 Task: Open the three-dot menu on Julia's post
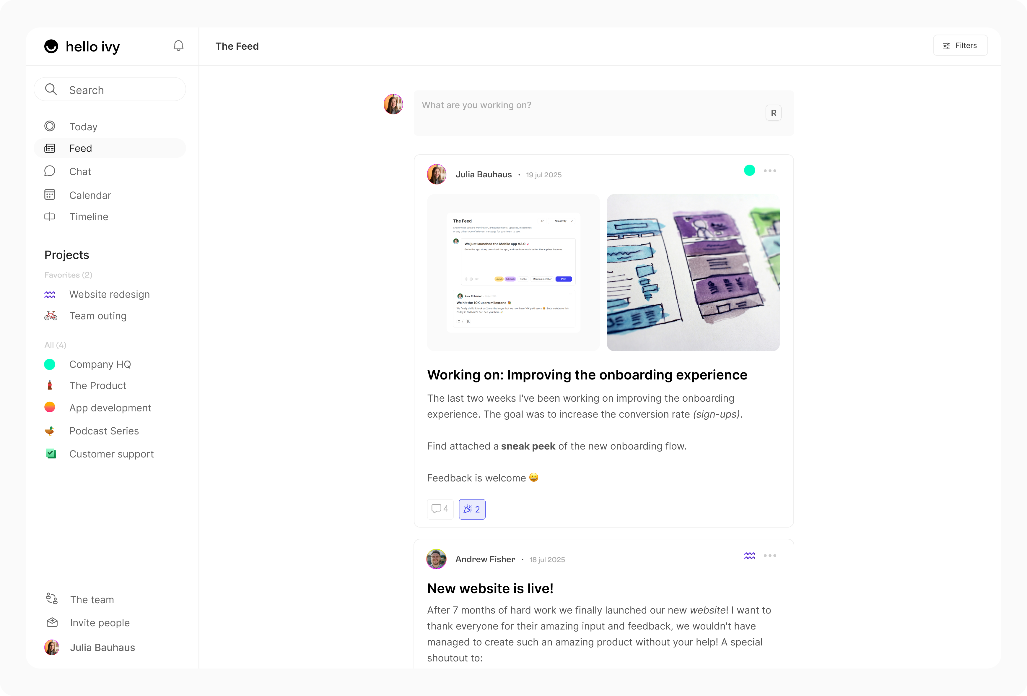(770, 171)
